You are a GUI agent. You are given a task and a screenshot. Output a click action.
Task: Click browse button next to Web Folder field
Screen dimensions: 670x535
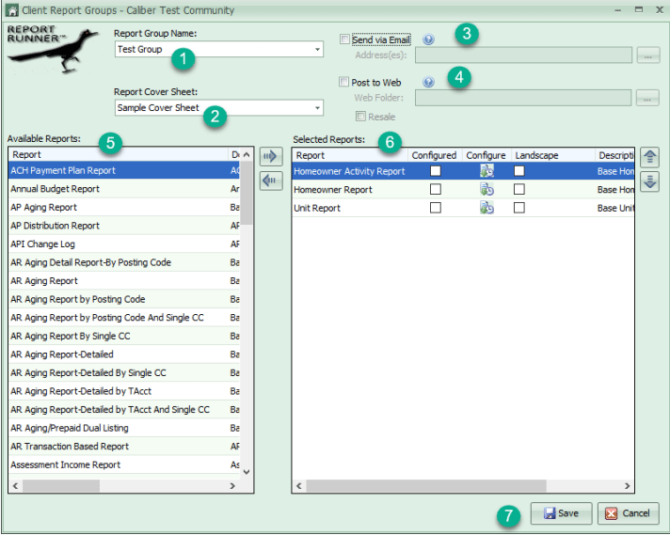[647, 98]
